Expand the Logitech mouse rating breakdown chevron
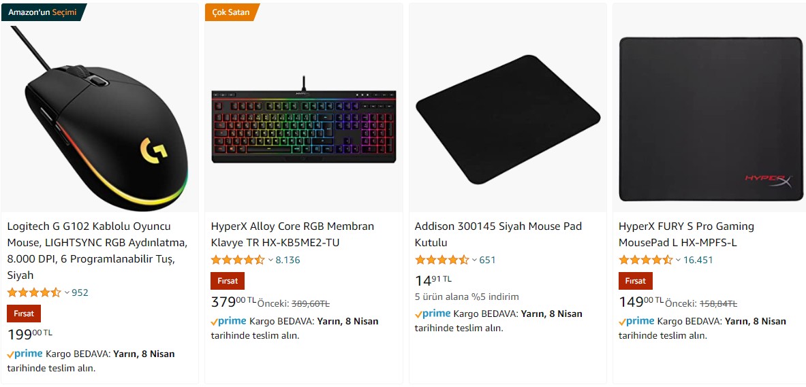Viewport: 806px width, 387px height. tap(67, 293)
